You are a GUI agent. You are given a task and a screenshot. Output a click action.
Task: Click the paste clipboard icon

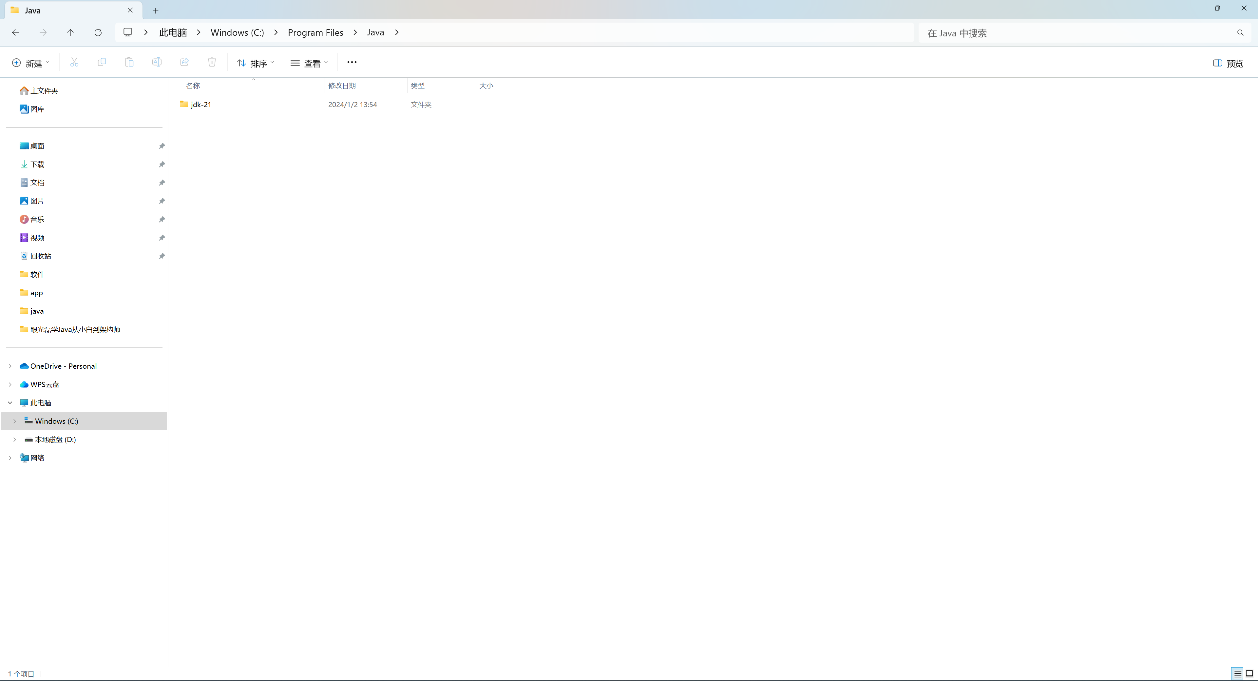129,63
